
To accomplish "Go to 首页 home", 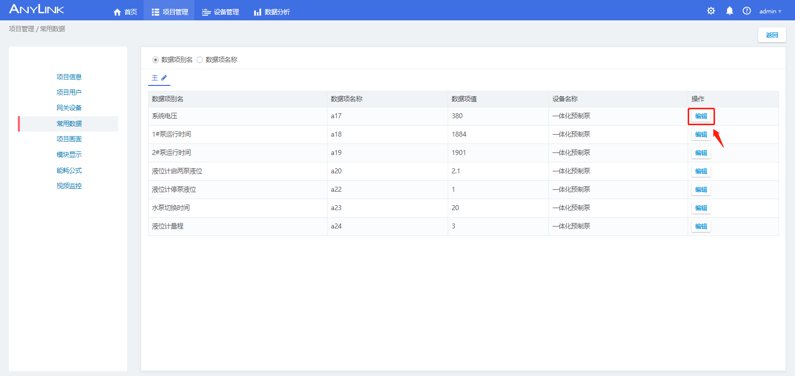I will click(x=125, y=12).
